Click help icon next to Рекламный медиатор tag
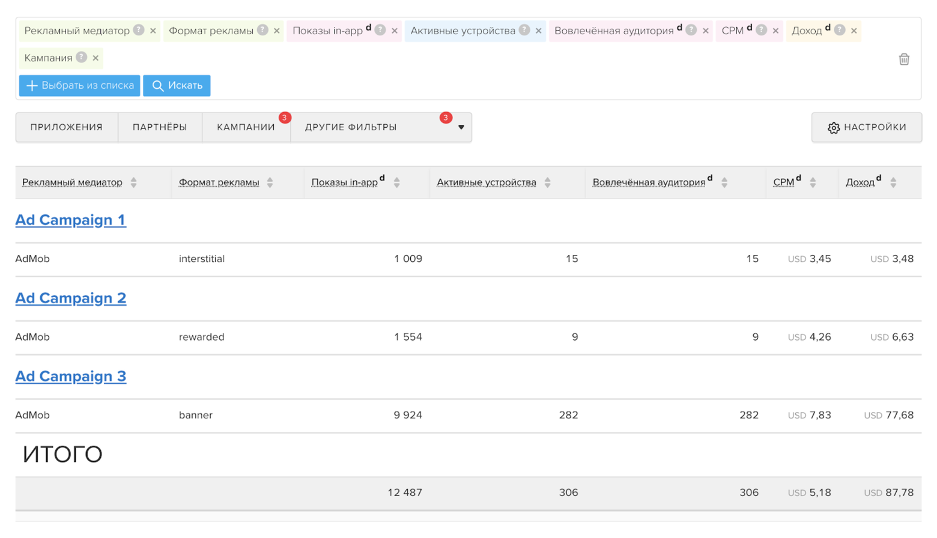Viewport: 937px width, 538px height. pyautogui.click(x=139, y=30)
